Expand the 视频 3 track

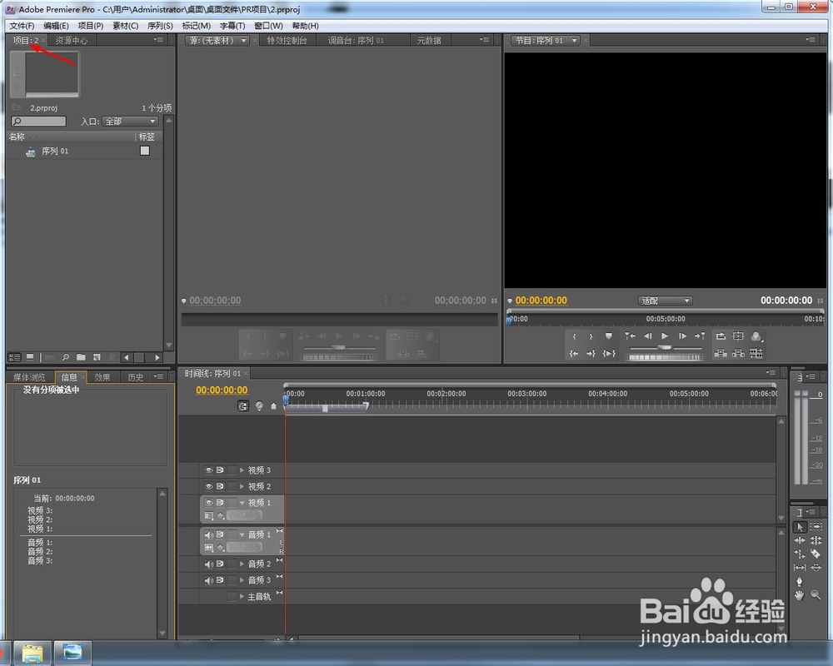(x=242, y=470)
